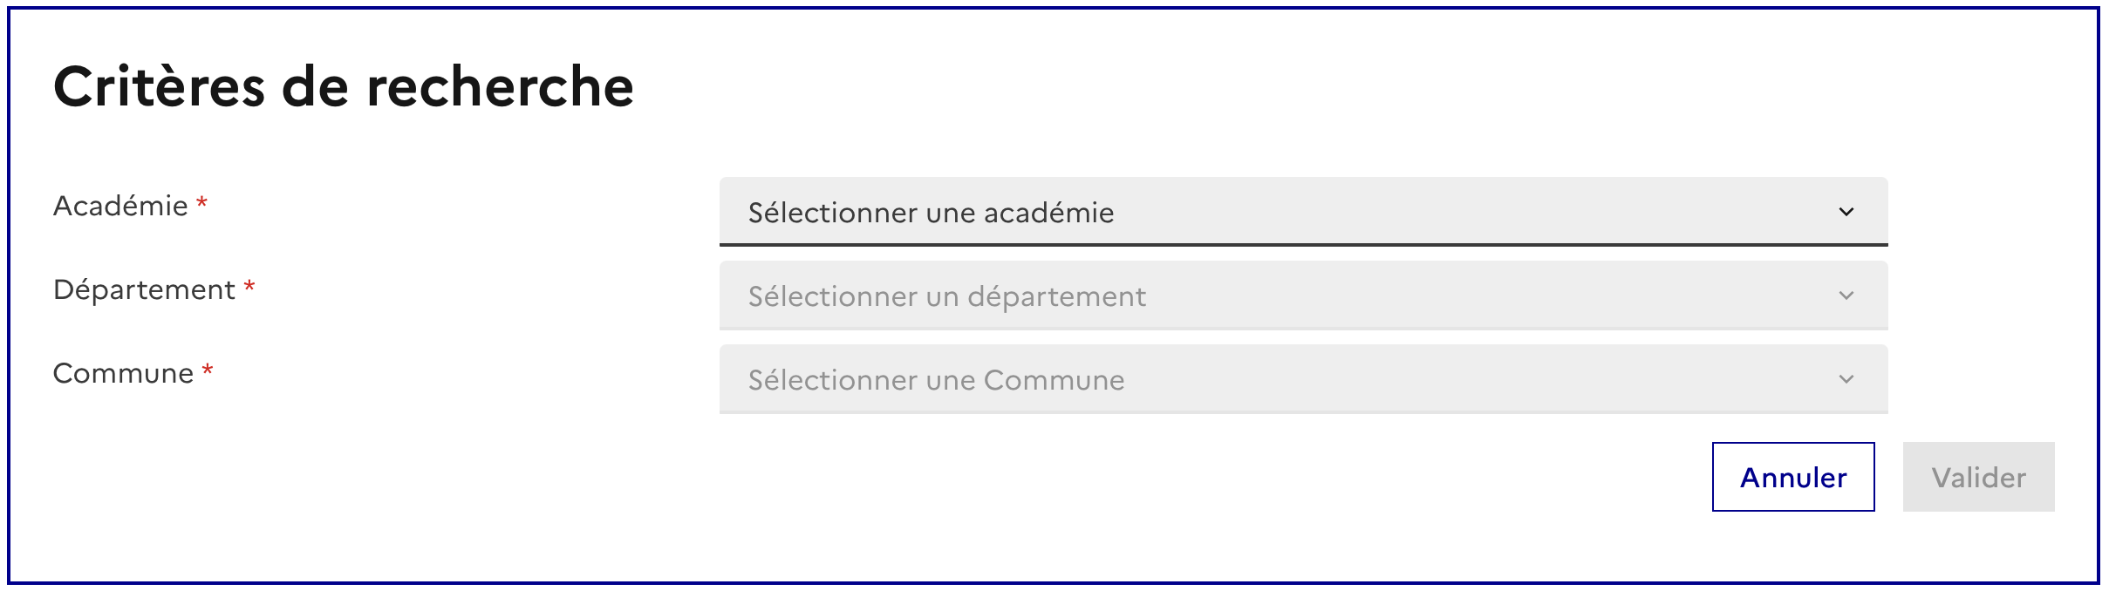Open the Département selection dropdown
Image resolution: width=2109 pixels, height=591 pixels.
[1303, 295]
